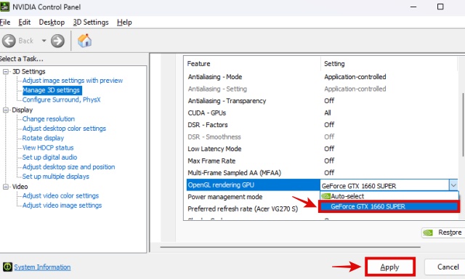Collapse the Display tree node
Screen dimensions: 465x279
pos(6,110)
